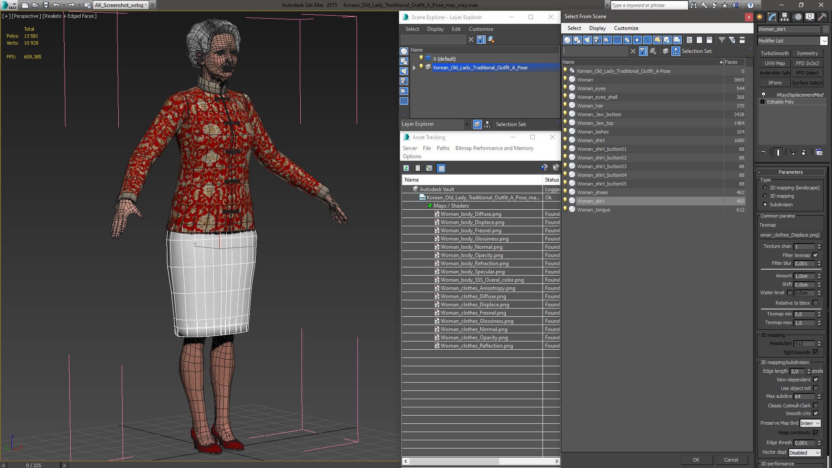Image resolution: width=832 pixels, height=468 pixels.
Task: Enable Use object mtl checkbox
Action: click(815, 388)
